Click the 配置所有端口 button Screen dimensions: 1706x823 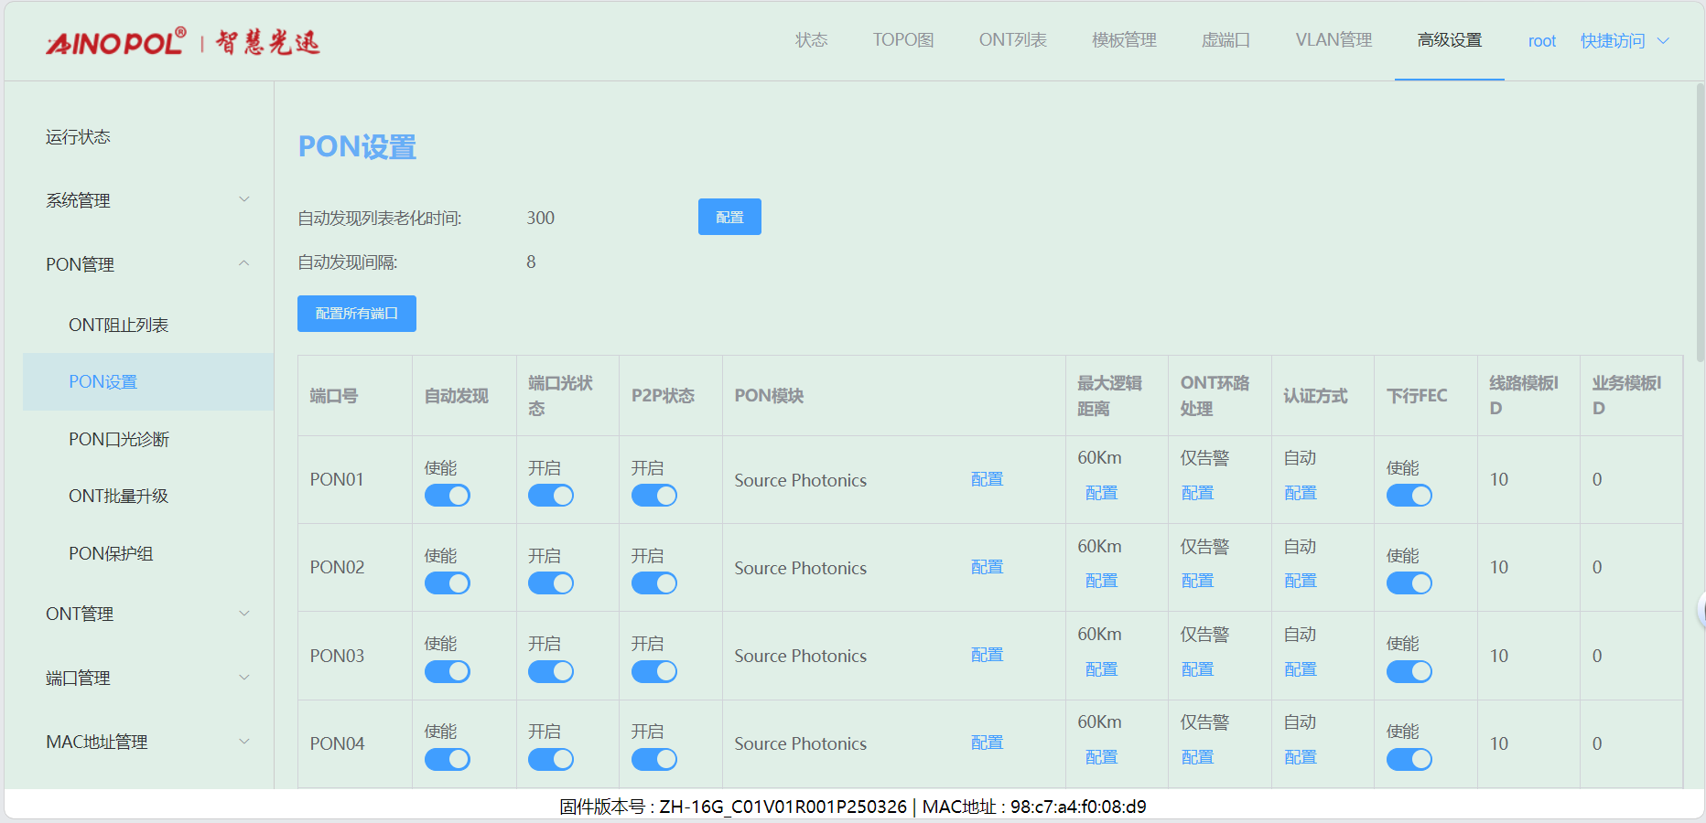coord(357,314)
